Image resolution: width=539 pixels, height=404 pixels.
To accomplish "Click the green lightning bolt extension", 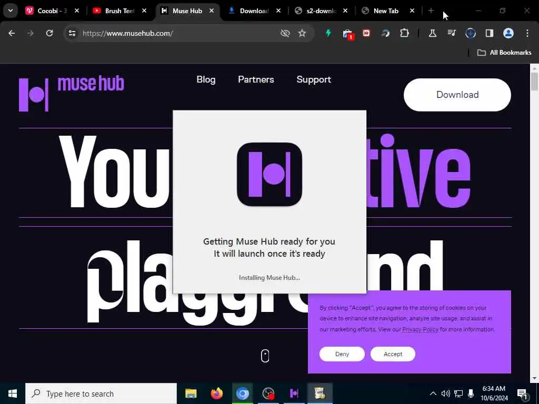I will 328,33.
